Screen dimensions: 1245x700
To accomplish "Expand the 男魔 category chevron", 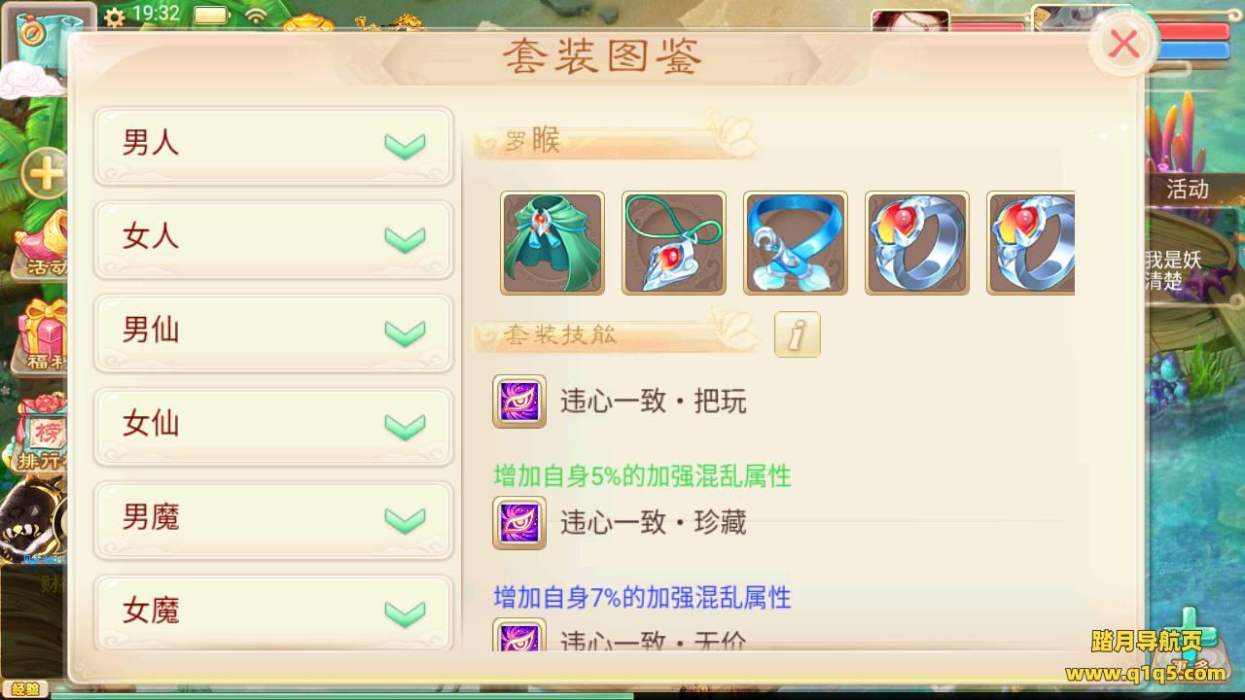I will (405, 520).
